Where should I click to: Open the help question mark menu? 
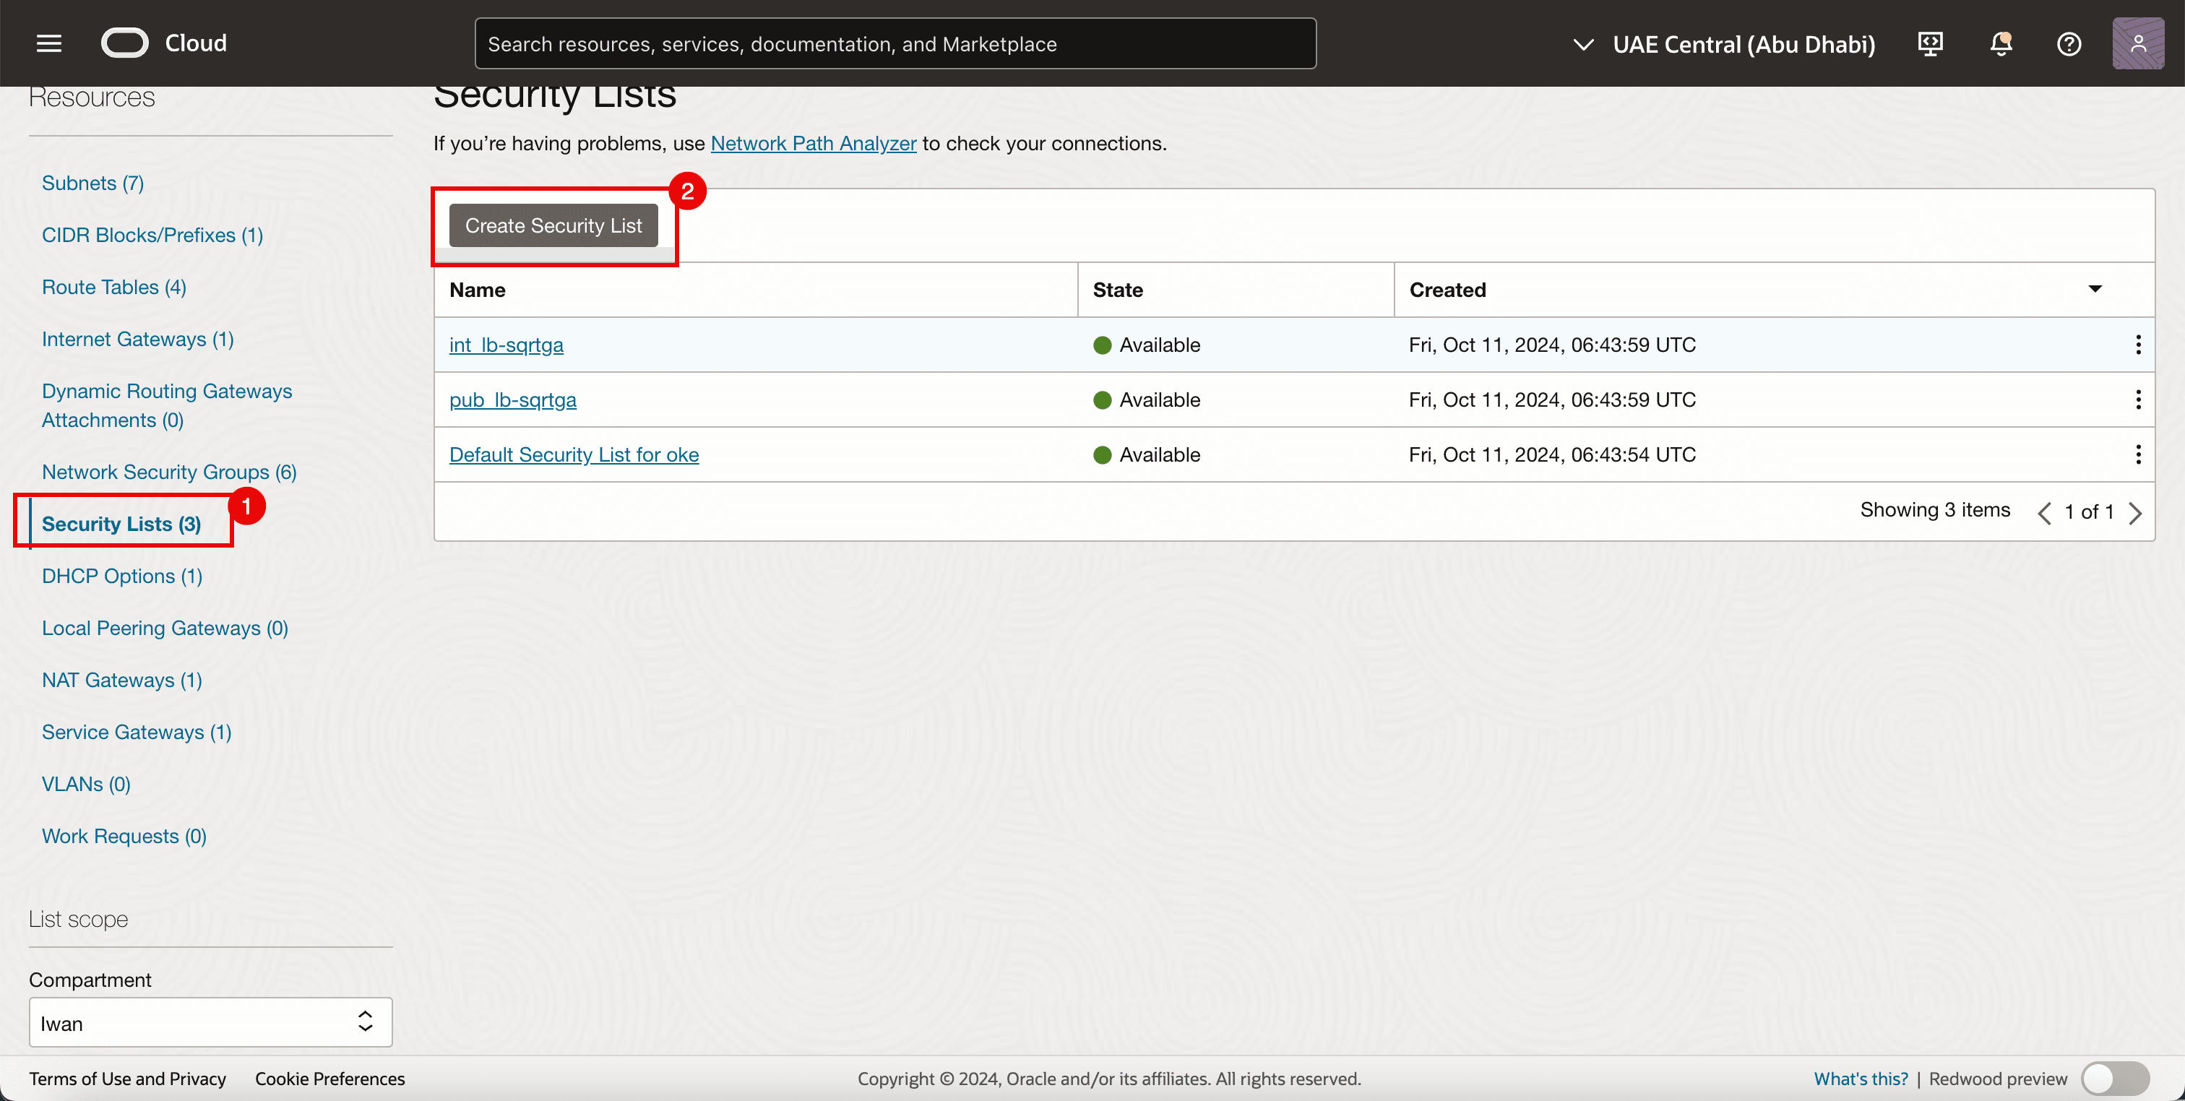2069,43
